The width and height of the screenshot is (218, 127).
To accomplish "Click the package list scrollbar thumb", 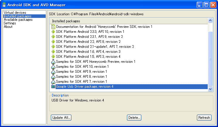I will [x=210, y=59].
